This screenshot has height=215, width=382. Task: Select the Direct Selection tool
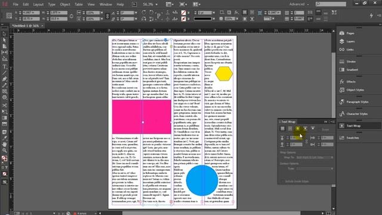4,40
